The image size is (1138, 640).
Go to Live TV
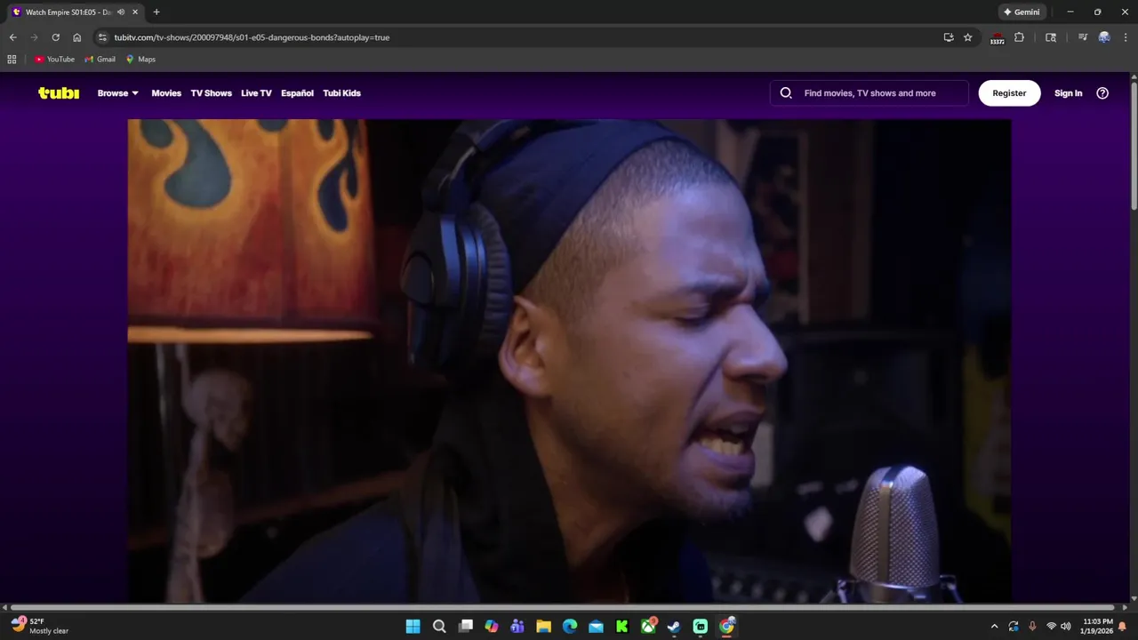coord(256,92)
